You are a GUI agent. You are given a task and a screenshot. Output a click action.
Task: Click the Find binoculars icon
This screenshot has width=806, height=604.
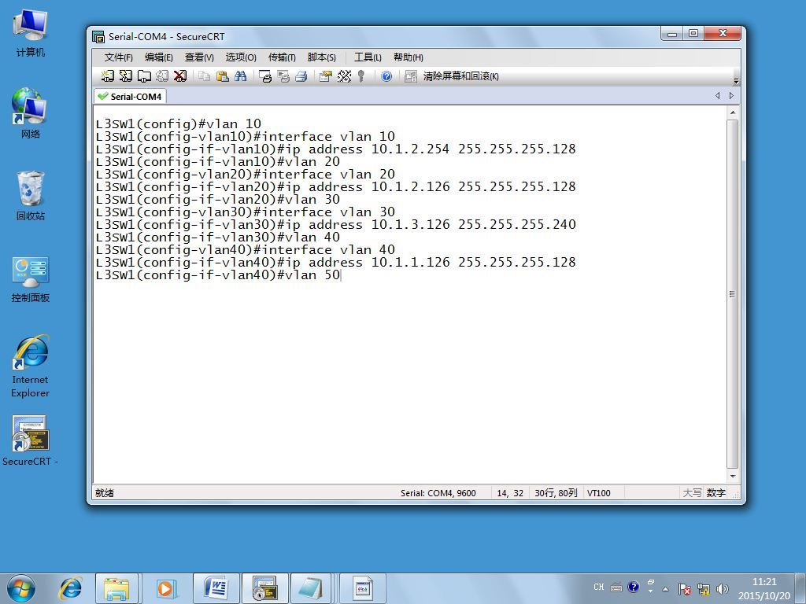(241, 76)
